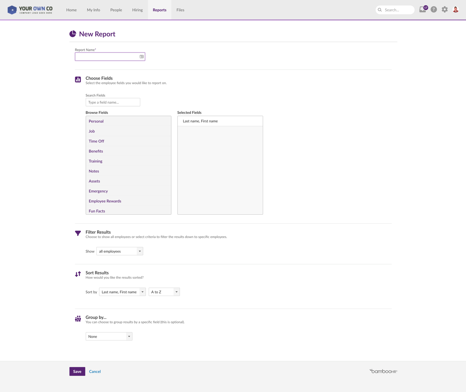Screen dimensions: 466x392
Task: Open the Show all employees dropdown
Action: coord(120,251)
